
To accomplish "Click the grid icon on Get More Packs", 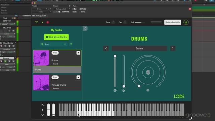I will click(x=47, y=37).
